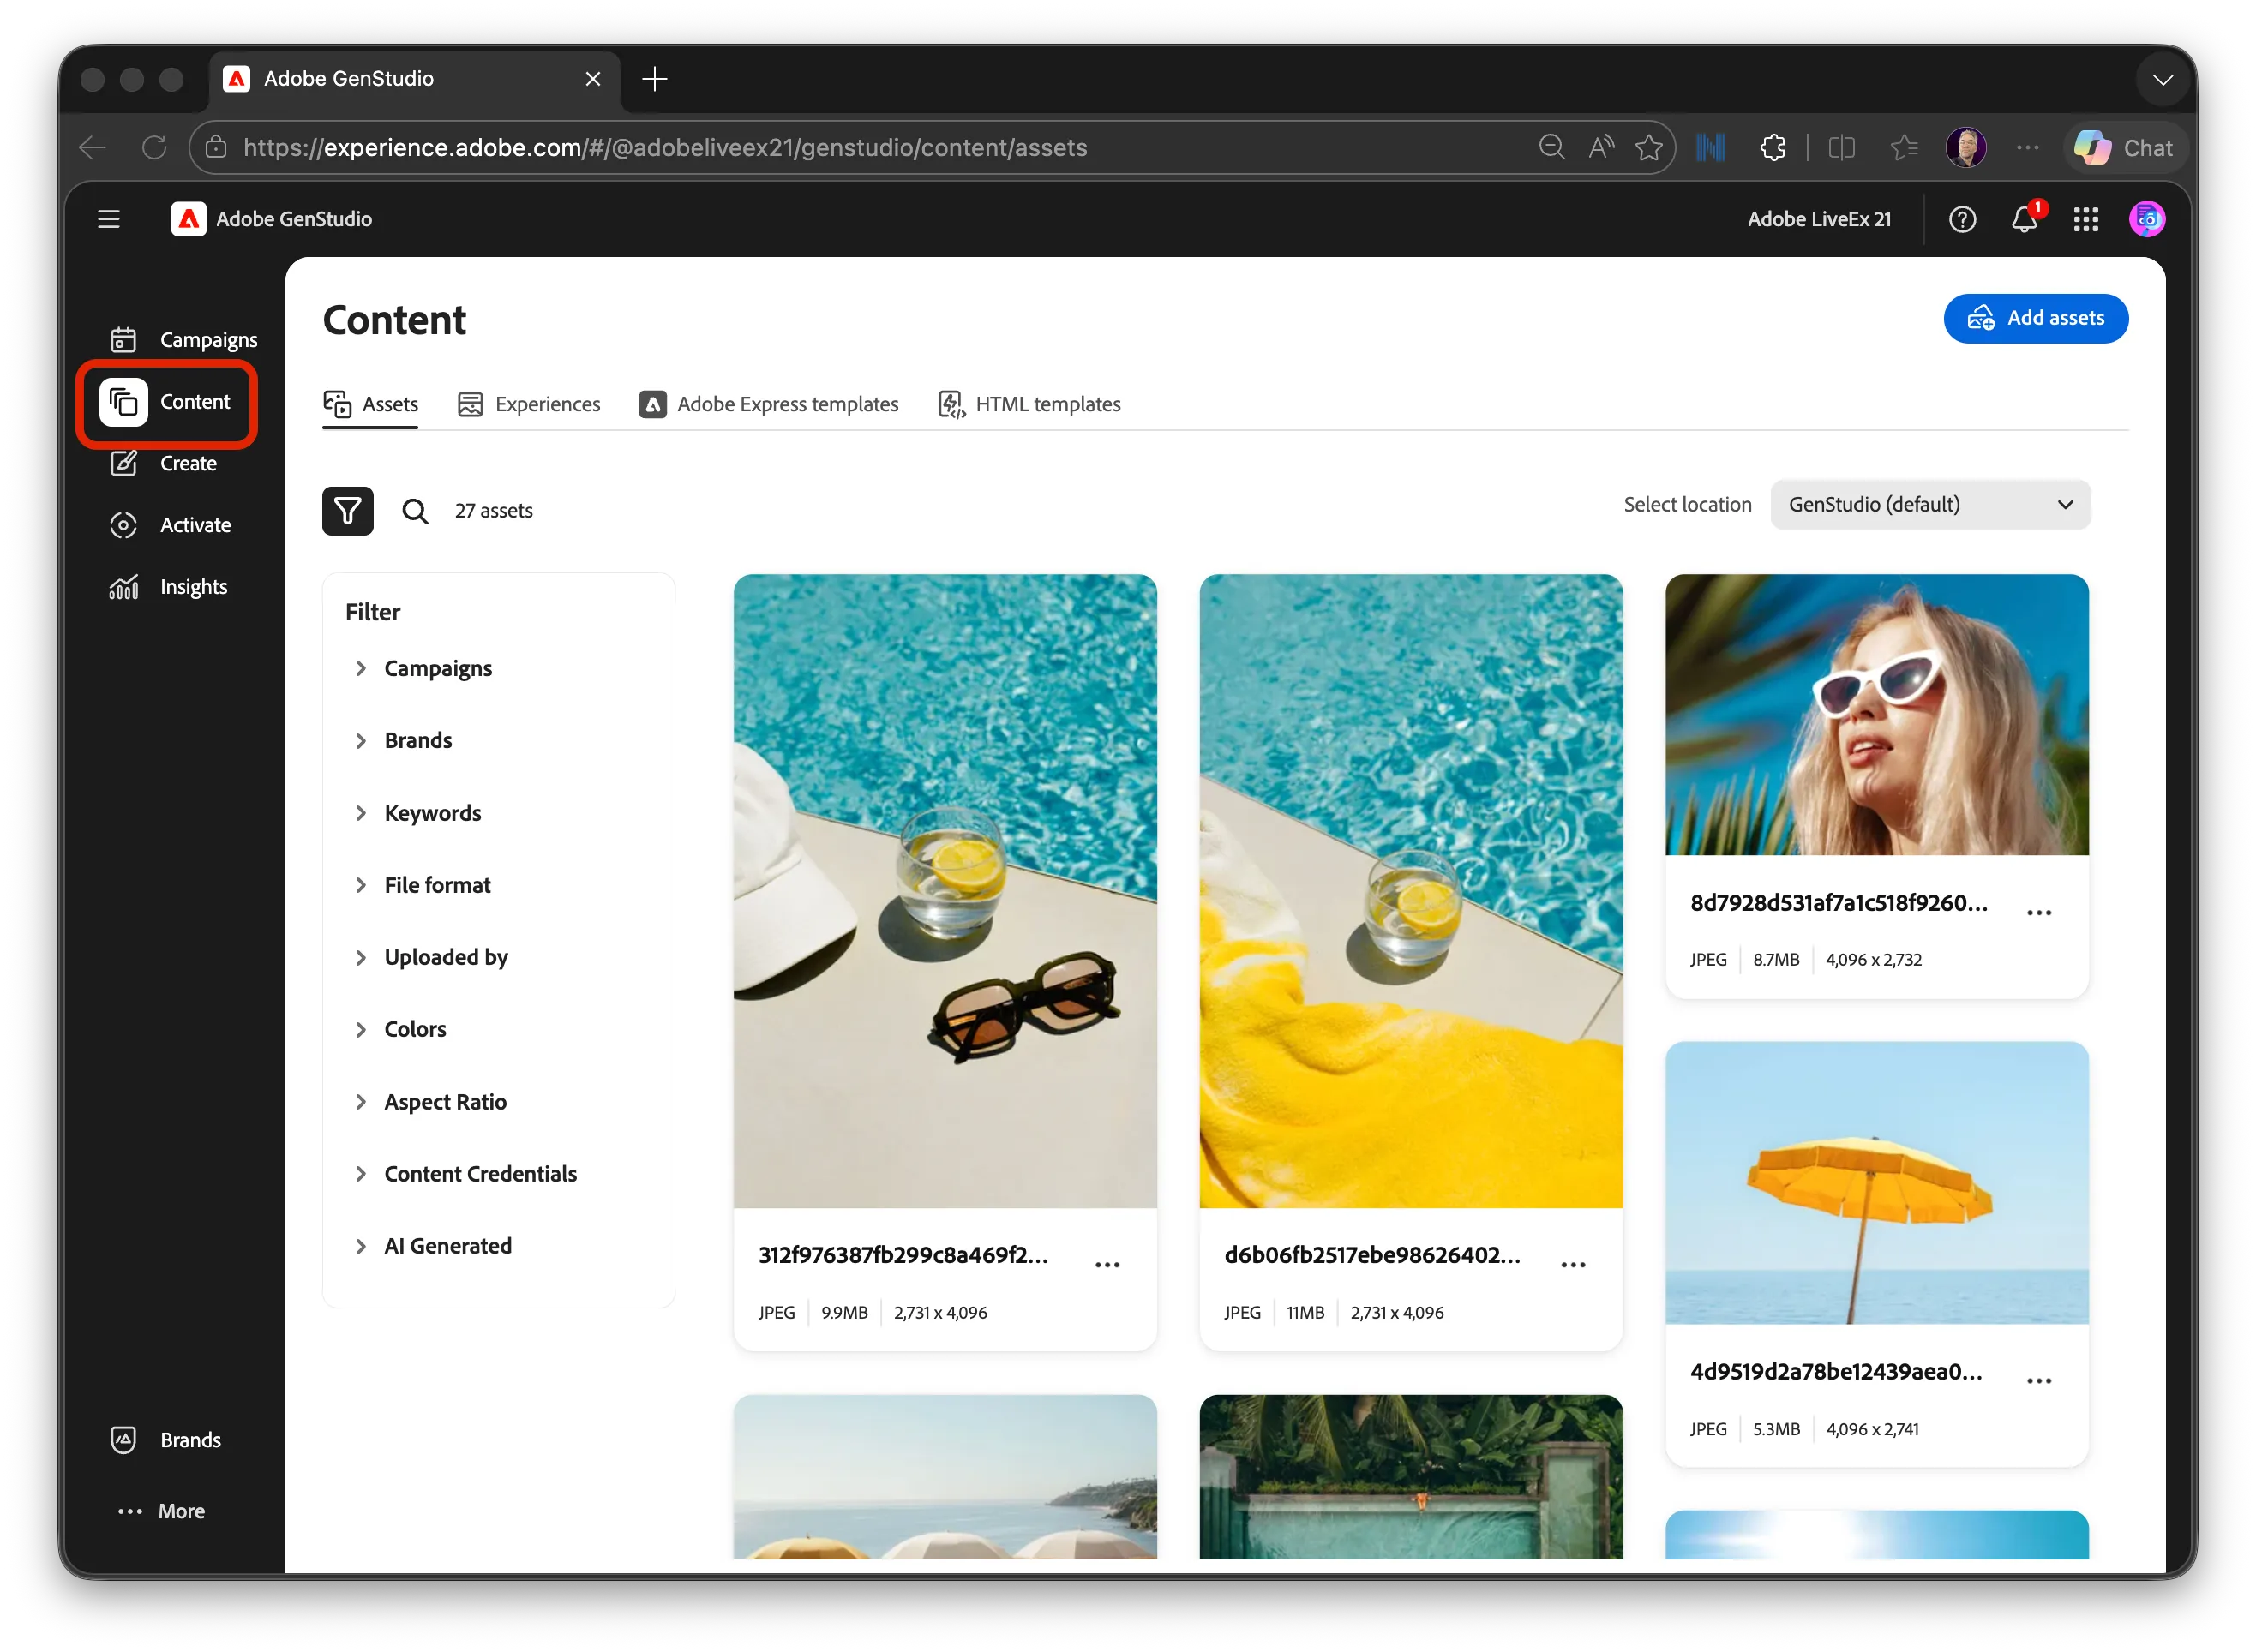Image resolution: width=2256 pixels, height=1652 pixels.
Task: Open the Select location GenStudio dropdown
Action: click(1929, 505)
